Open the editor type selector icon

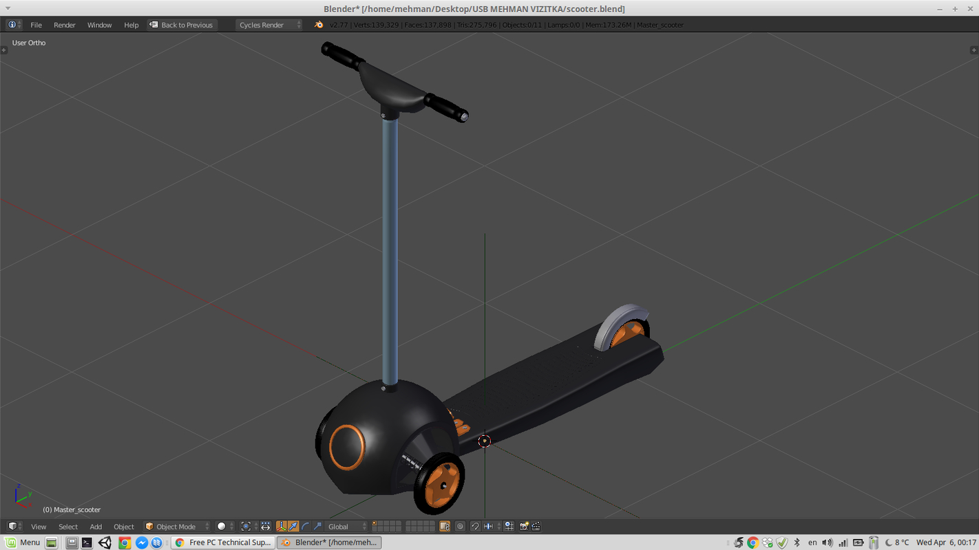click(x=12, y=526)
